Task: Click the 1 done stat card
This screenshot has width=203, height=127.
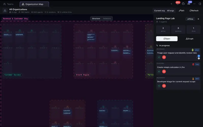Action: click(x=193, y=30)
